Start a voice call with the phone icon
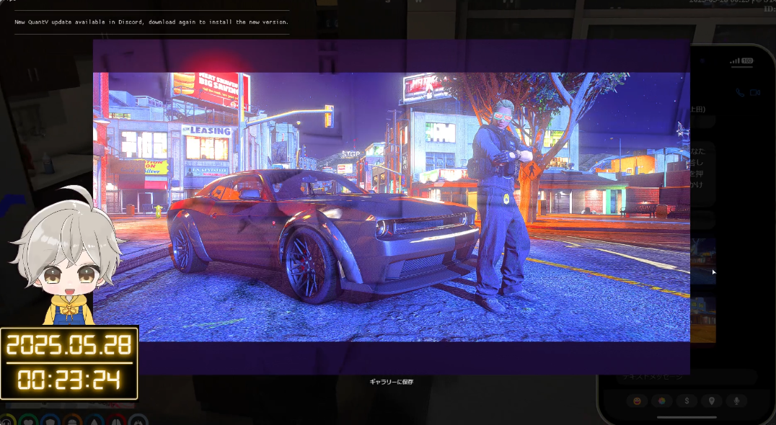The height and width of the screenshot is (425, 776). pos(740,92)
